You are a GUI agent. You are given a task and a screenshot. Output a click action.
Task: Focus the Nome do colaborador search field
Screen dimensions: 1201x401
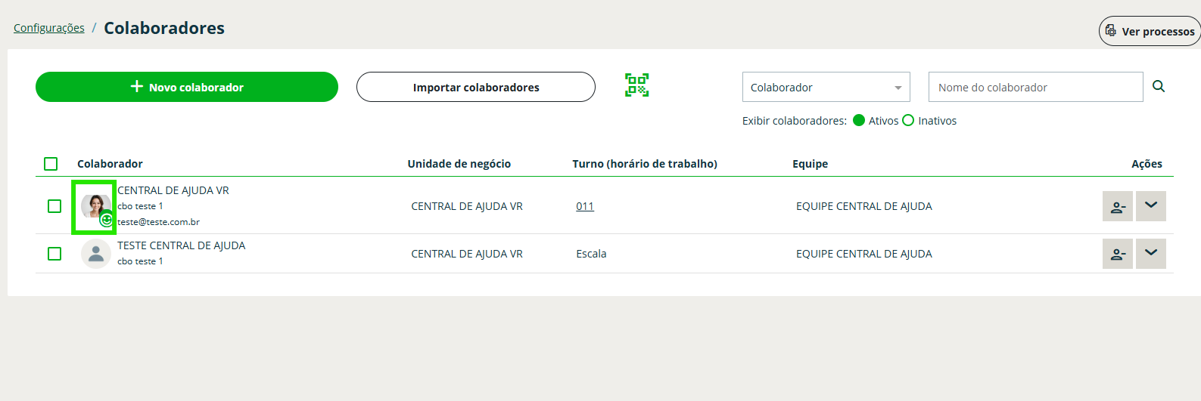1035,88
